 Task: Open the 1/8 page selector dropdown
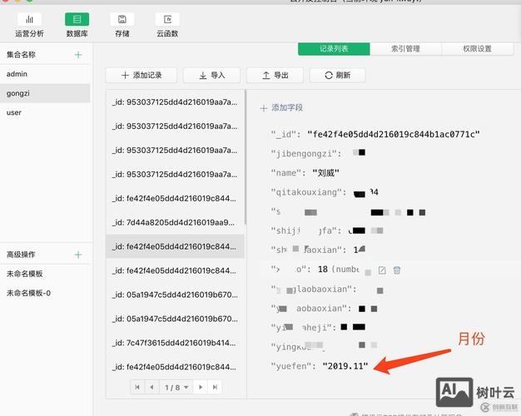[176, 387]
